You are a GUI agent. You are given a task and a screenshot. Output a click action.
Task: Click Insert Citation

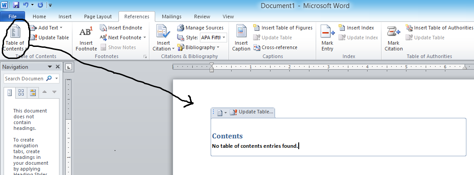coord(164,37)
